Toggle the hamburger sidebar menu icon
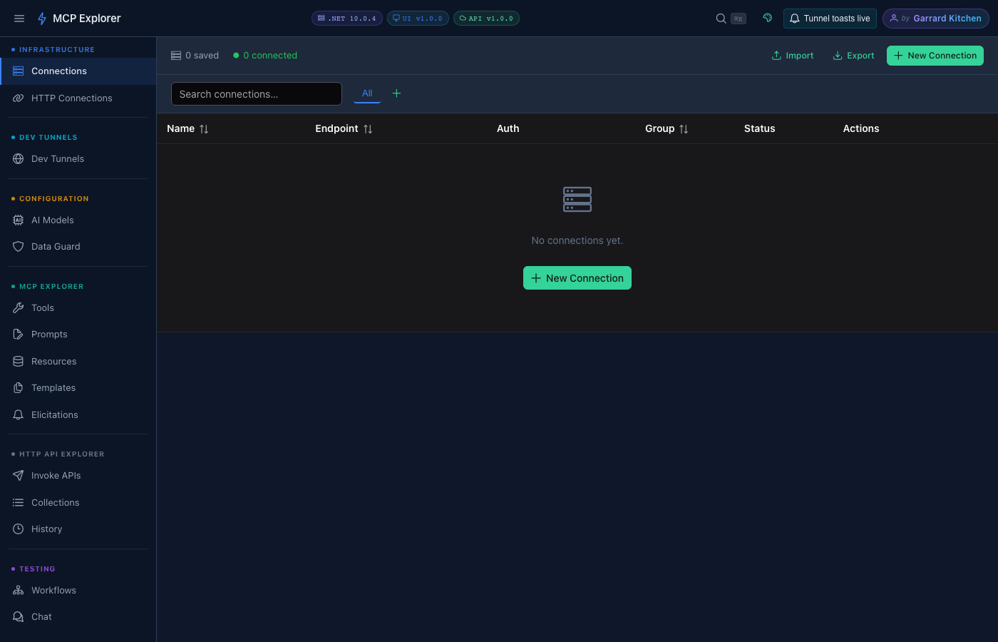Image resolution: width=998 pixels, height=642 pixels. point(19,19)
